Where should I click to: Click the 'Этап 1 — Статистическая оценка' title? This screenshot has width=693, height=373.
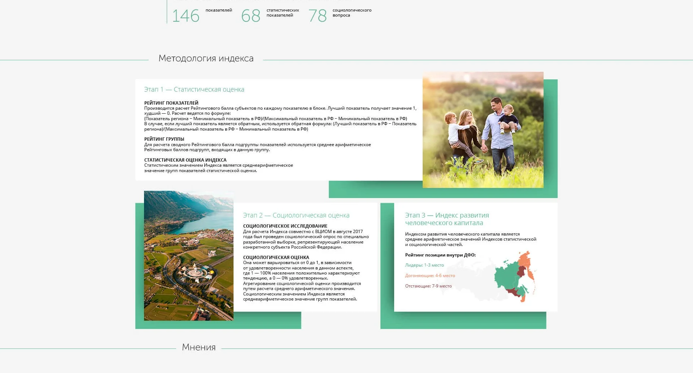pos(194,89)
